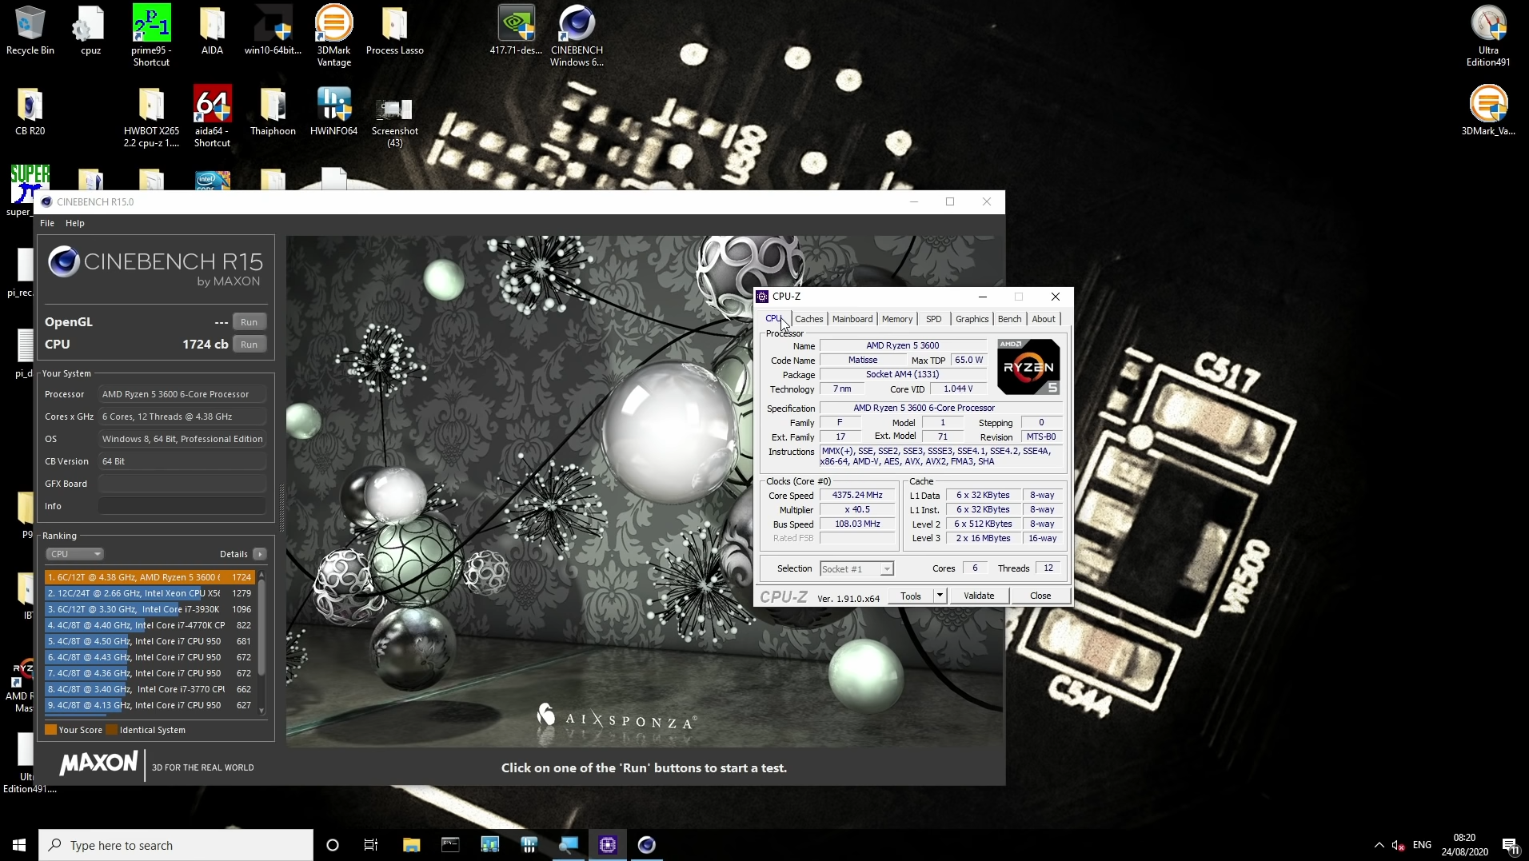This screenshot has height=861, width=1529.
Task: Switch to Memory tab in CPU-Z
Action: point(897,319)
